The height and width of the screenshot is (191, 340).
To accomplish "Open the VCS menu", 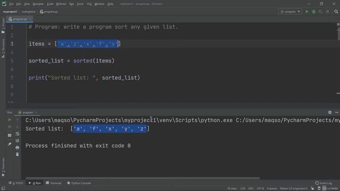I will coord(89,4).
